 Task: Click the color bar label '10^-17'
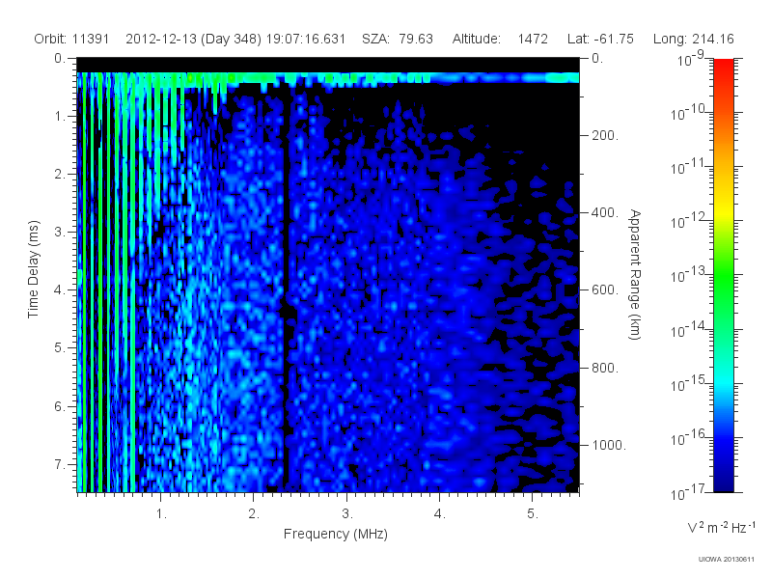coord(690,492)
